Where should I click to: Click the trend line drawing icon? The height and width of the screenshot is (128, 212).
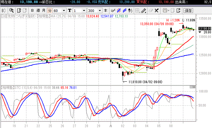pos(113,10)
